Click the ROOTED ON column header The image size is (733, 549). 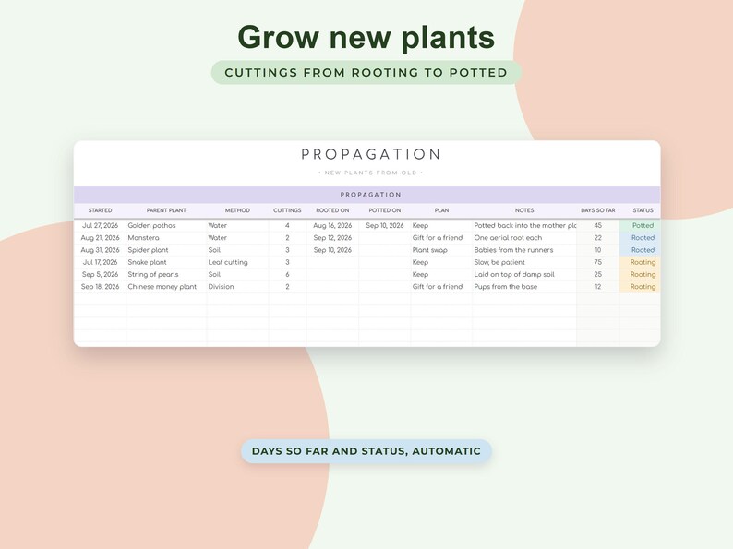coord(332,210)
